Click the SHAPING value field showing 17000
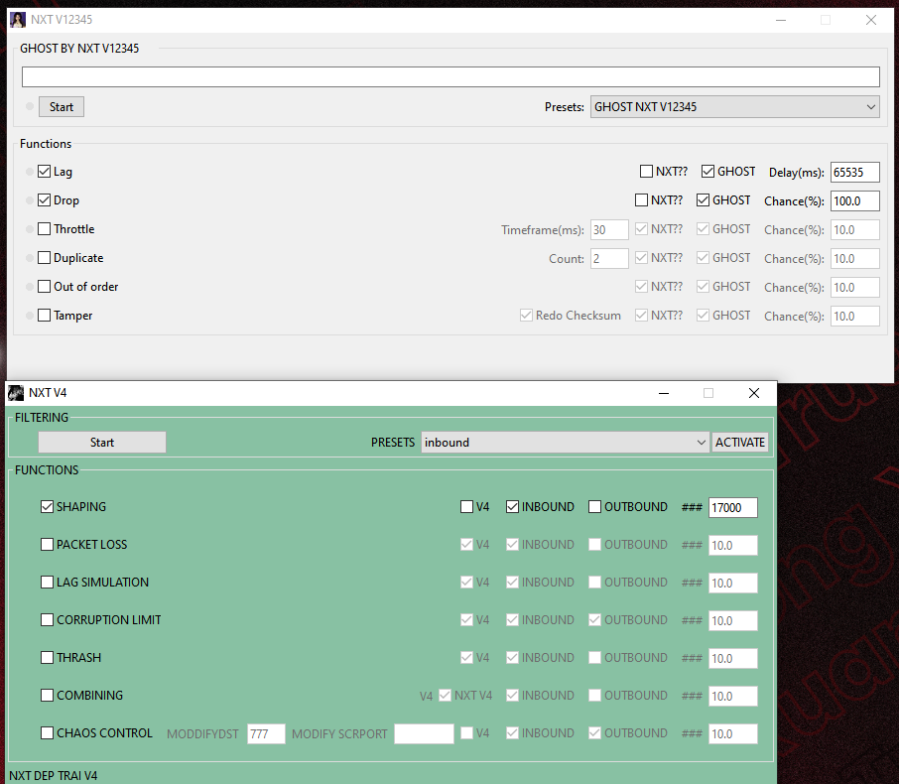 pos(732,507)
